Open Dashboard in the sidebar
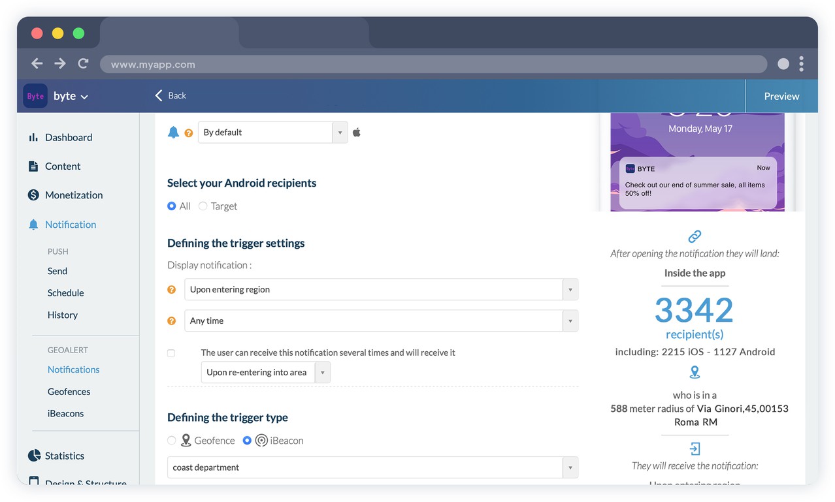The height and width of the screenshot is (502, 835). pyautogui.click(x=68, y=137)
